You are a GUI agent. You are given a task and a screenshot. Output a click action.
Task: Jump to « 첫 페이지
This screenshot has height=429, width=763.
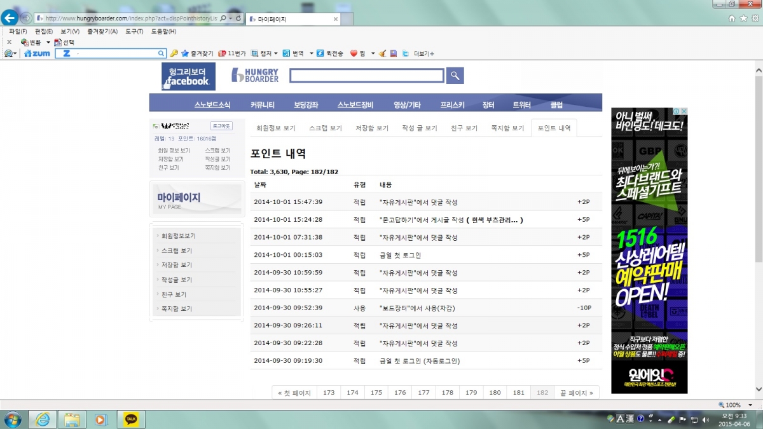point(294,393)
